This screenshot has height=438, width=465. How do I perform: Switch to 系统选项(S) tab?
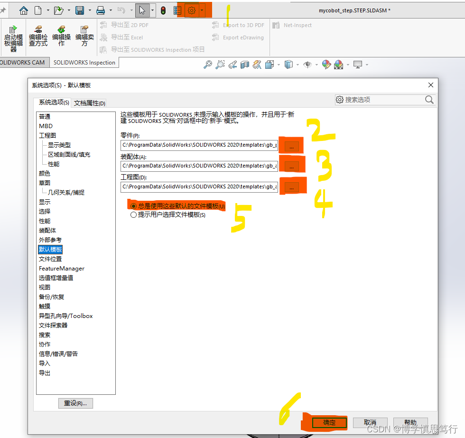(54, 103)
